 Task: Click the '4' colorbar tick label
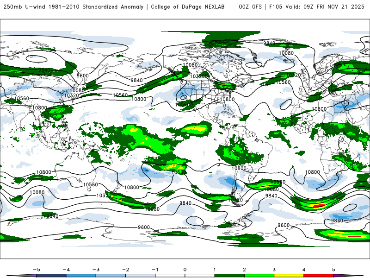tap(304, 270)
